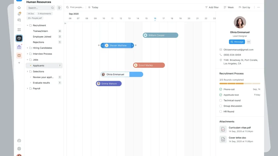
Task: Collapse the Jobs folder
Action: pyautogui.click(x=27, y=60)
